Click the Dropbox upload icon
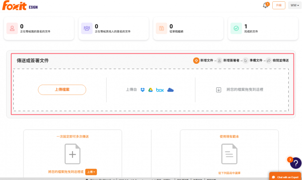 coord(142,90)
